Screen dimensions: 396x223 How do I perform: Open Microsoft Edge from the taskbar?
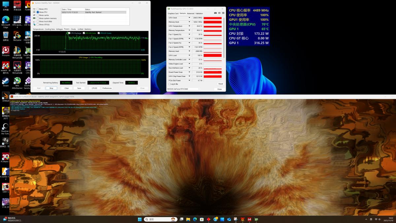195,219
